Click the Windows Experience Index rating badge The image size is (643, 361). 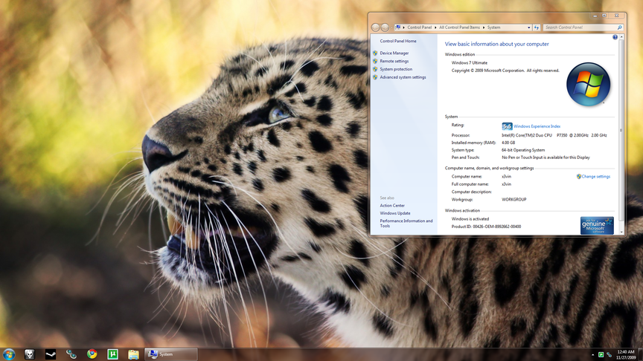(x=507, y=126)
